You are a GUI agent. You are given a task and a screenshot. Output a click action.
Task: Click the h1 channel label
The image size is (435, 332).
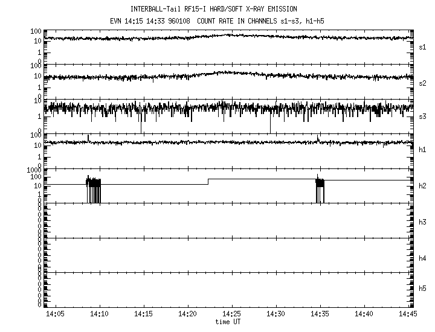(423, 150)
